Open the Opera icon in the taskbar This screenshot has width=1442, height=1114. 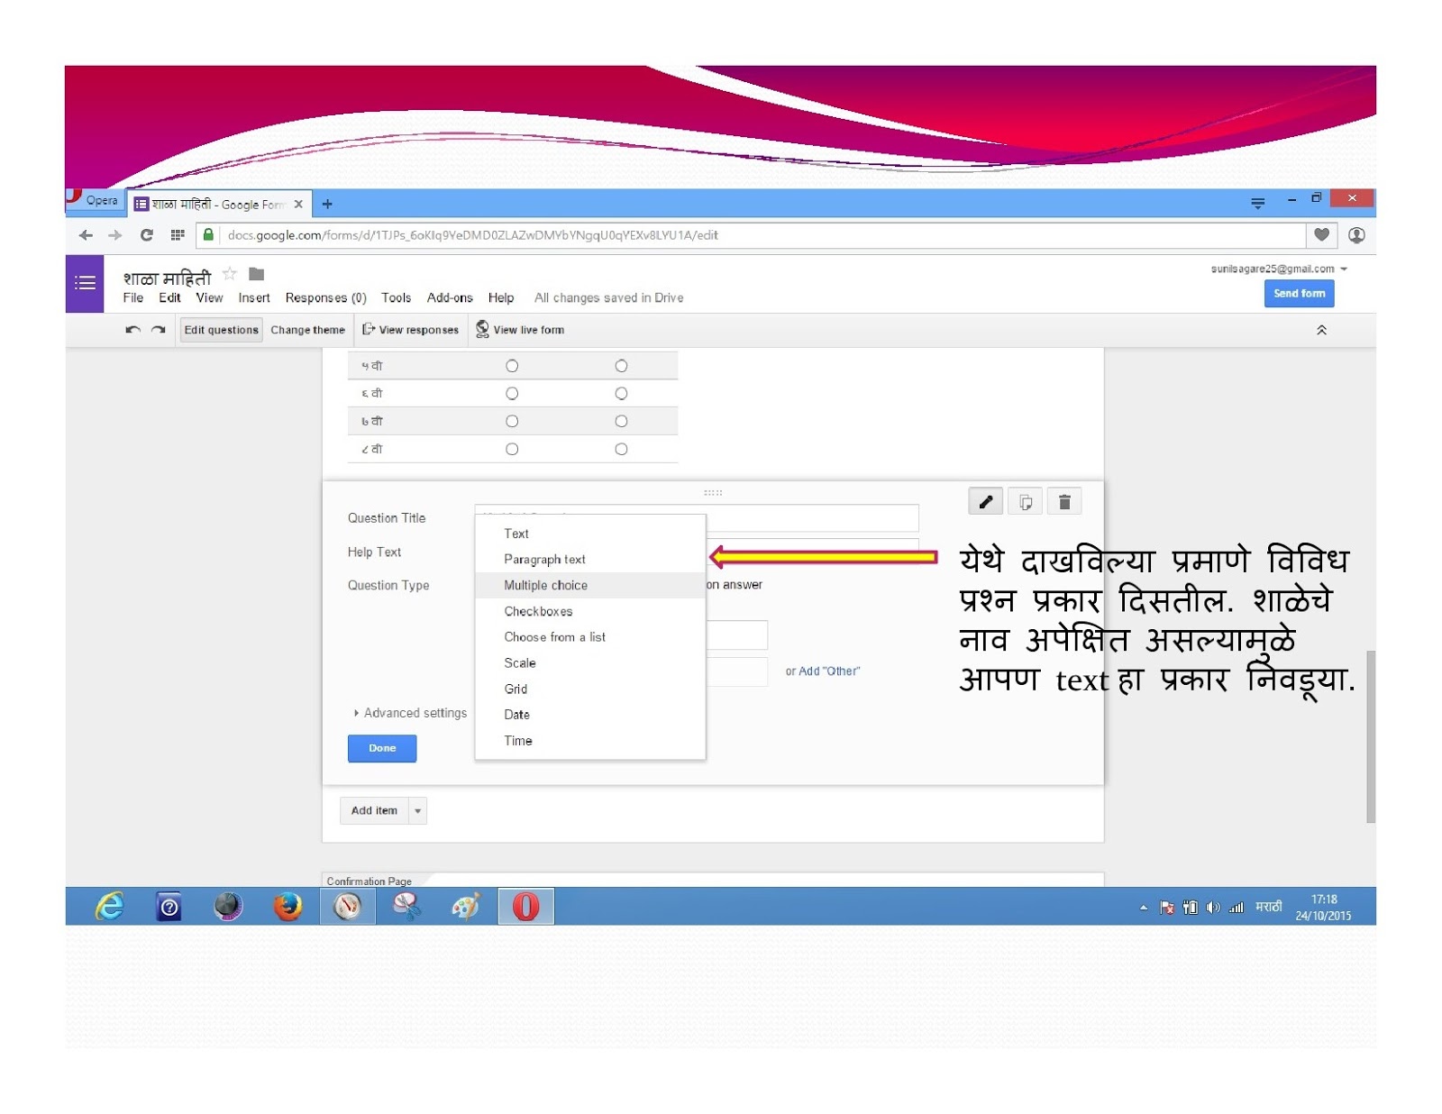525,906
